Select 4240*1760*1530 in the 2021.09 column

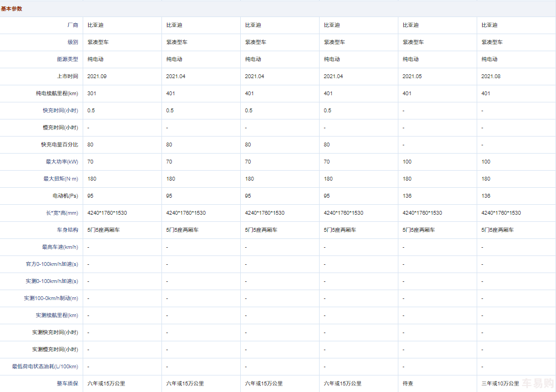point(107,213)
